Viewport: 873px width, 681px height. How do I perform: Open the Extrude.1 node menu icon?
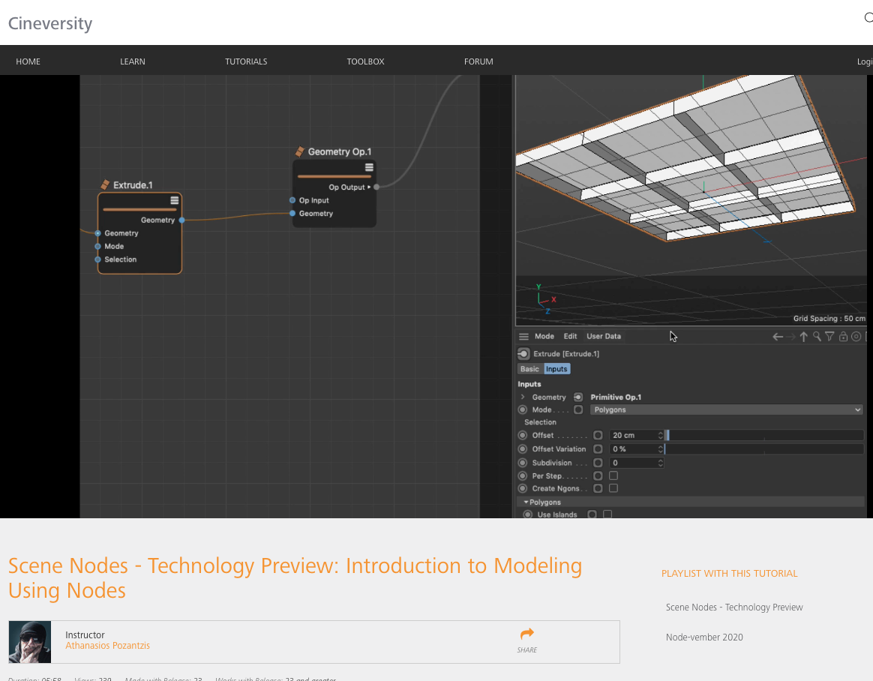[174, 200]
